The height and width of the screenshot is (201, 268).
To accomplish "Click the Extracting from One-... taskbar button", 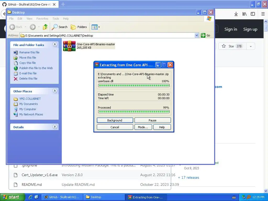I will [146, 197].
